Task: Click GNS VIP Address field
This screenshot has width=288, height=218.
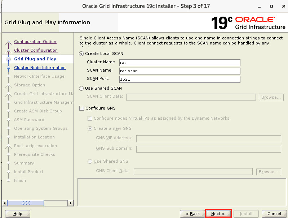Action: coord(209,138)
